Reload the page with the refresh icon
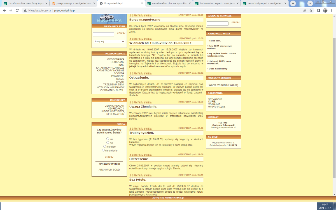The image size is (336, 210). (x=17, y=10)
